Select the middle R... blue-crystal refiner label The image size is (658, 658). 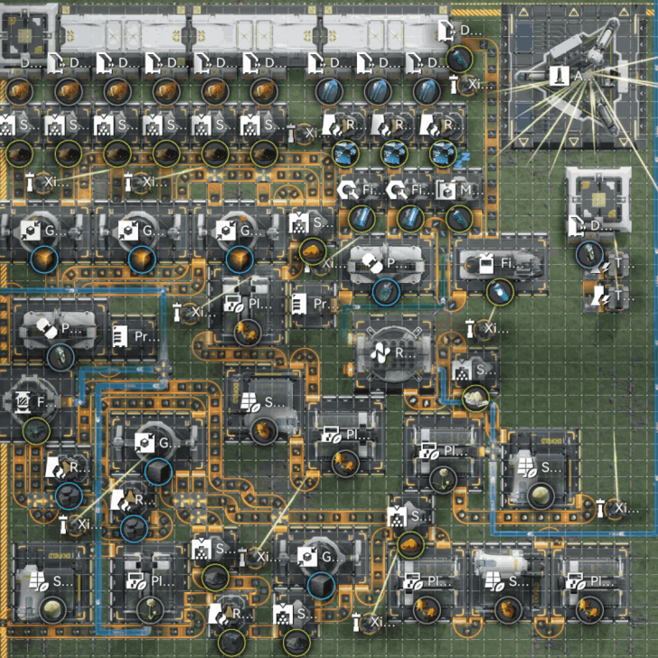coord(399,125)
